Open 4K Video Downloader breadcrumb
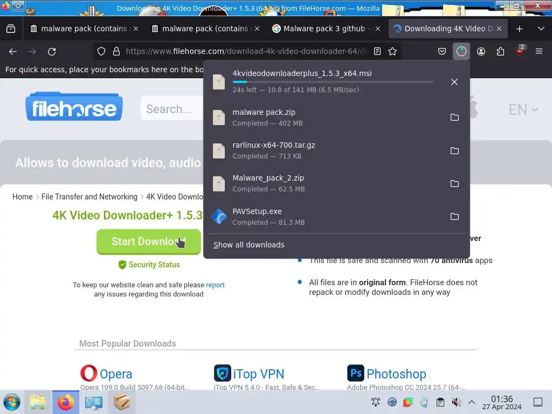This screenshot has height=414, width=552. click(175, 197)
